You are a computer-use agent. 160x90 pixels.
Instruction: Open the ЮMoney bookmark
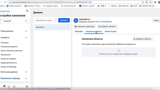pos(113,6)
